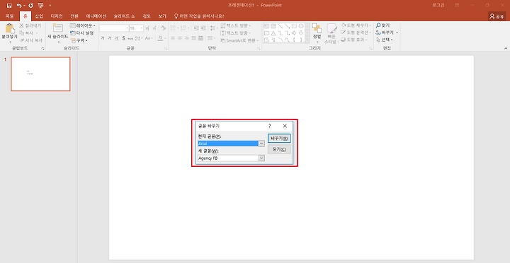Click the 공유 (Share) button

coord(497,16)
